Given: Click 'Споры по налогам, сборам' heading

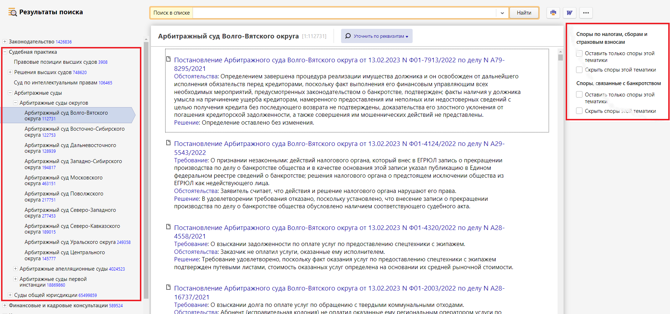Looking at the screenshot, I should [x=612, y=38].
